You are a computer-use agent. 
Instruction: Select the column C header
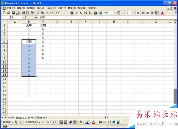pos(43,22)
